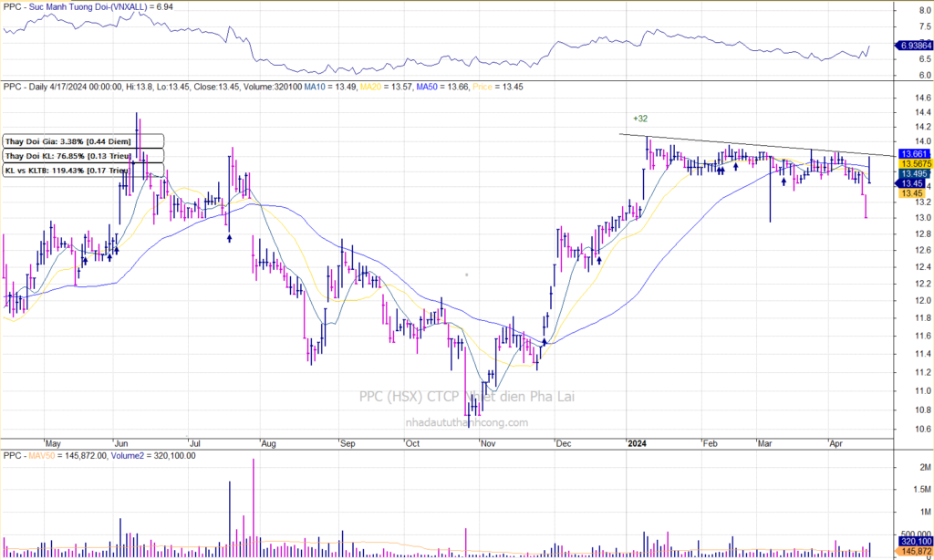This screenshot has width=934, height=560.
Task: Click the buy arrow marker under the July bar
Action: pyautogui.click(x=229, y=236)
